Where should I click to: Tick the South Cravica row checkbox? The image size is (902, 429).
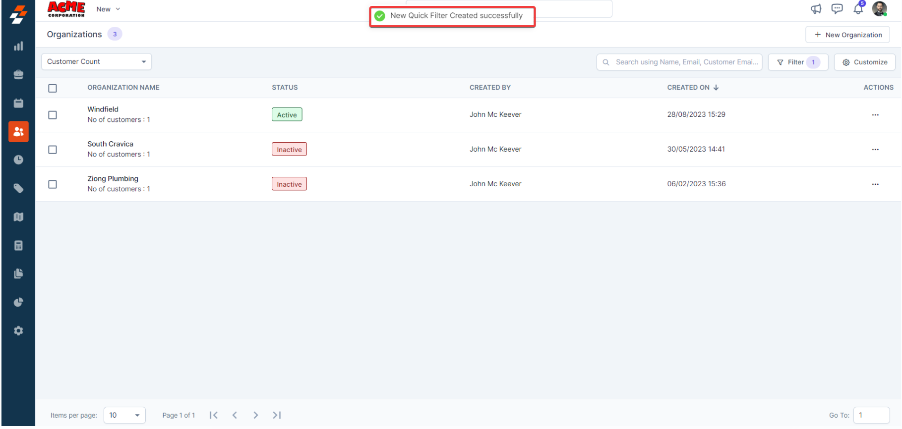53,150
